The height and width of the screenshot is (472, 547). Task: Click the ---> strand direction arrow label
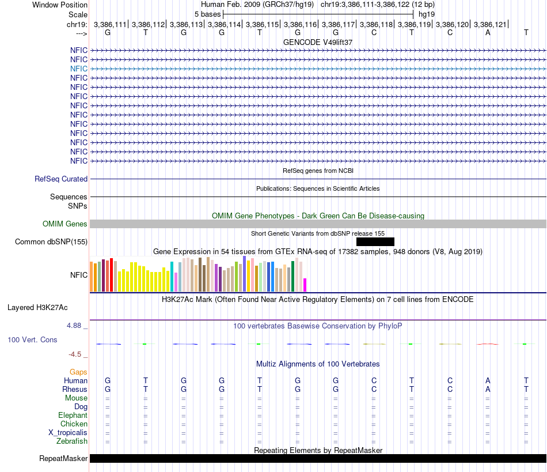[x=82, y=33]
